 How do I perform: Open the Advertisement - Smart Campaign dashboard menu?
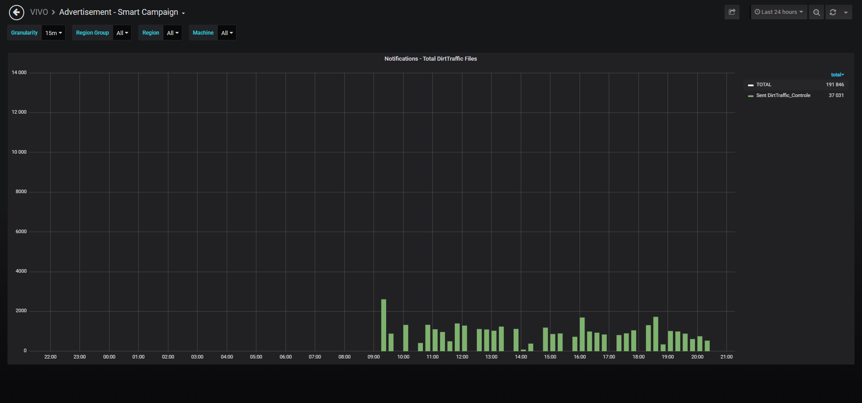click(122, 12)
